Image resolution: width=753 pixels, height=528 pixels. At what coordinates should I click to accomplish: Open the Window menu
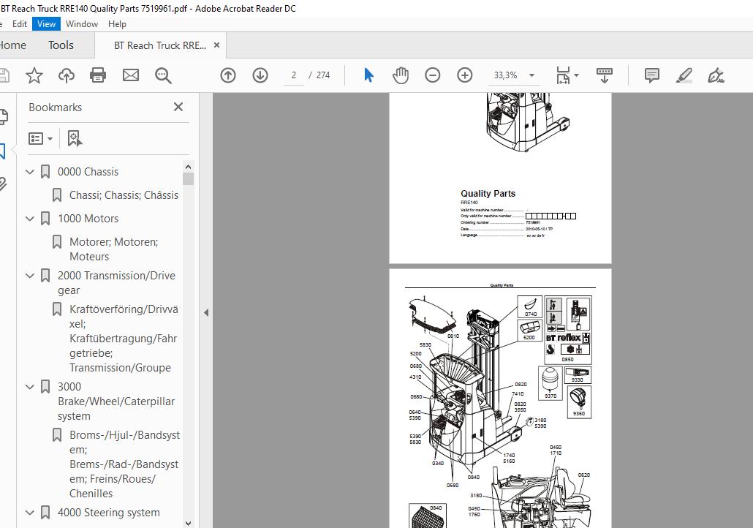81,23
